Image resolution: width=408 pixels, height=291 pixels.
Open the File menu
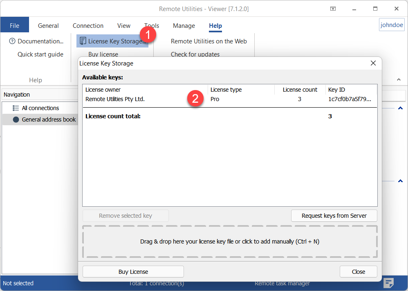pos(14,25)
